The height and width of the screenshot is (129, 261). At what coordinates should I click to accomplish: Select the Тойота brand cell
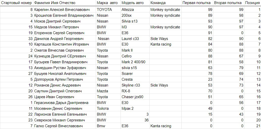coord(108,108)
